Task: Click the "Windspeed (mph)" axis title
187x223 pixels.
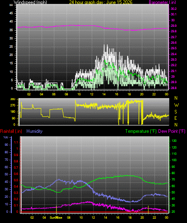Action: click(30, 2)
